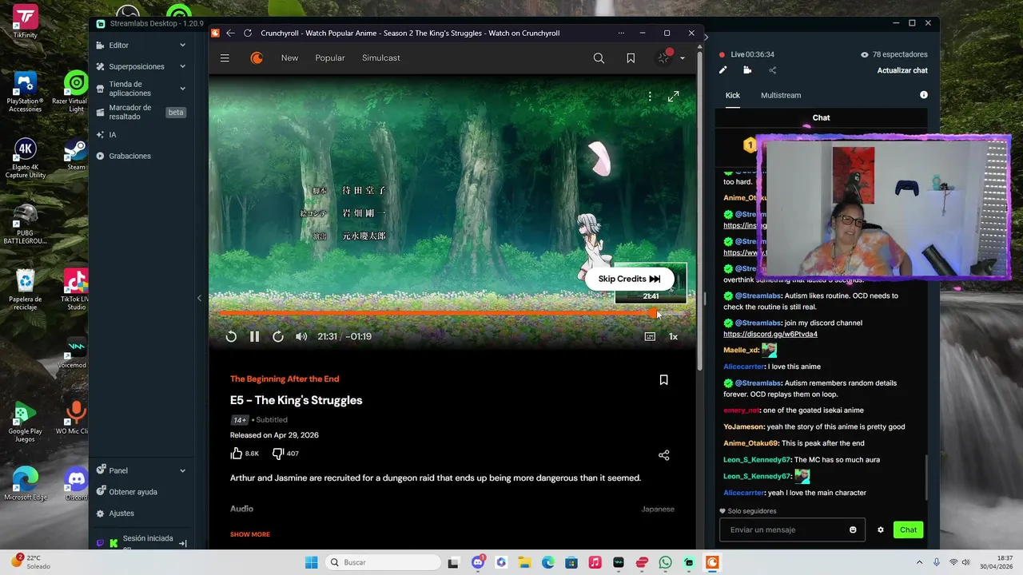Add episode to watchlist bookmark icon
1023x575 pixels.
click(x=663, y=380)
